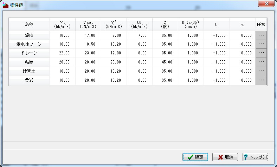
Task: Select the ドレーン name cell
Action: 29,53
